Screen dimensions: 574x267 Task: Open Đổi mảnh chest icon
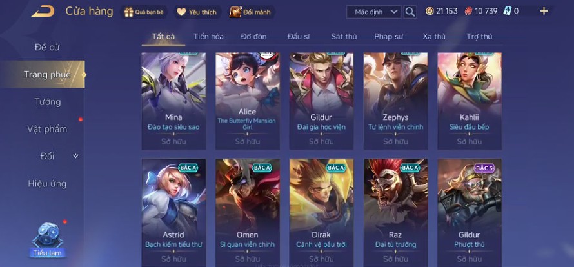pos(235,12)
